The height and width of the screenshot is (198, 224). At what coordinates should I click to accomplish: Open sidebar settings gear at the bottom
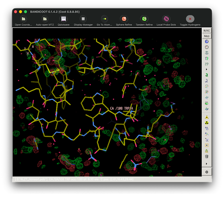(206, 172)
